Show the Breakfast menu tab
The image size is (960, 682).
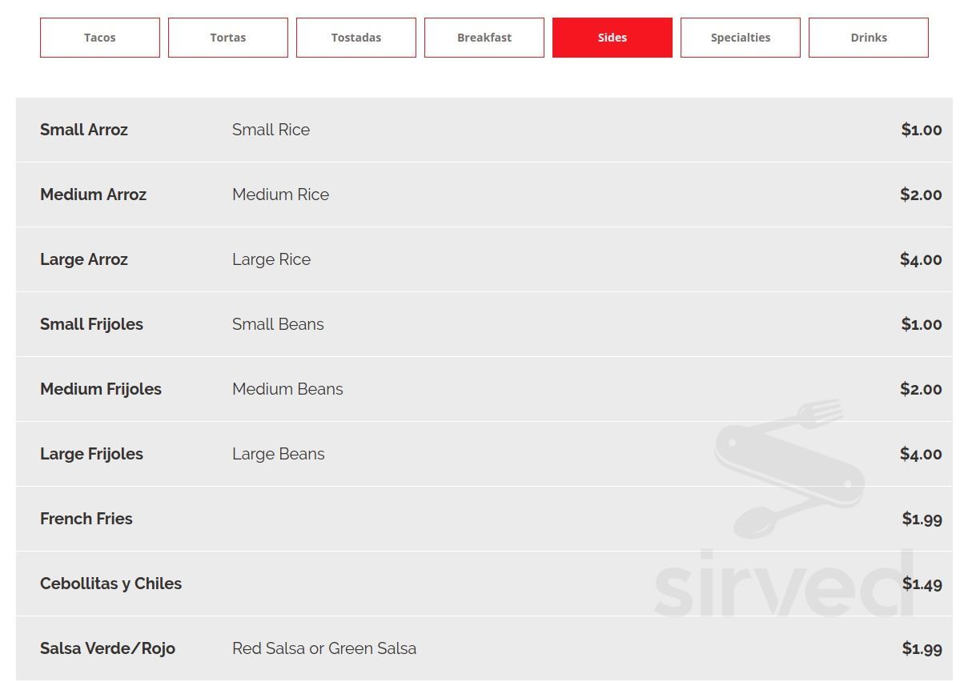(x=484, y=38)
